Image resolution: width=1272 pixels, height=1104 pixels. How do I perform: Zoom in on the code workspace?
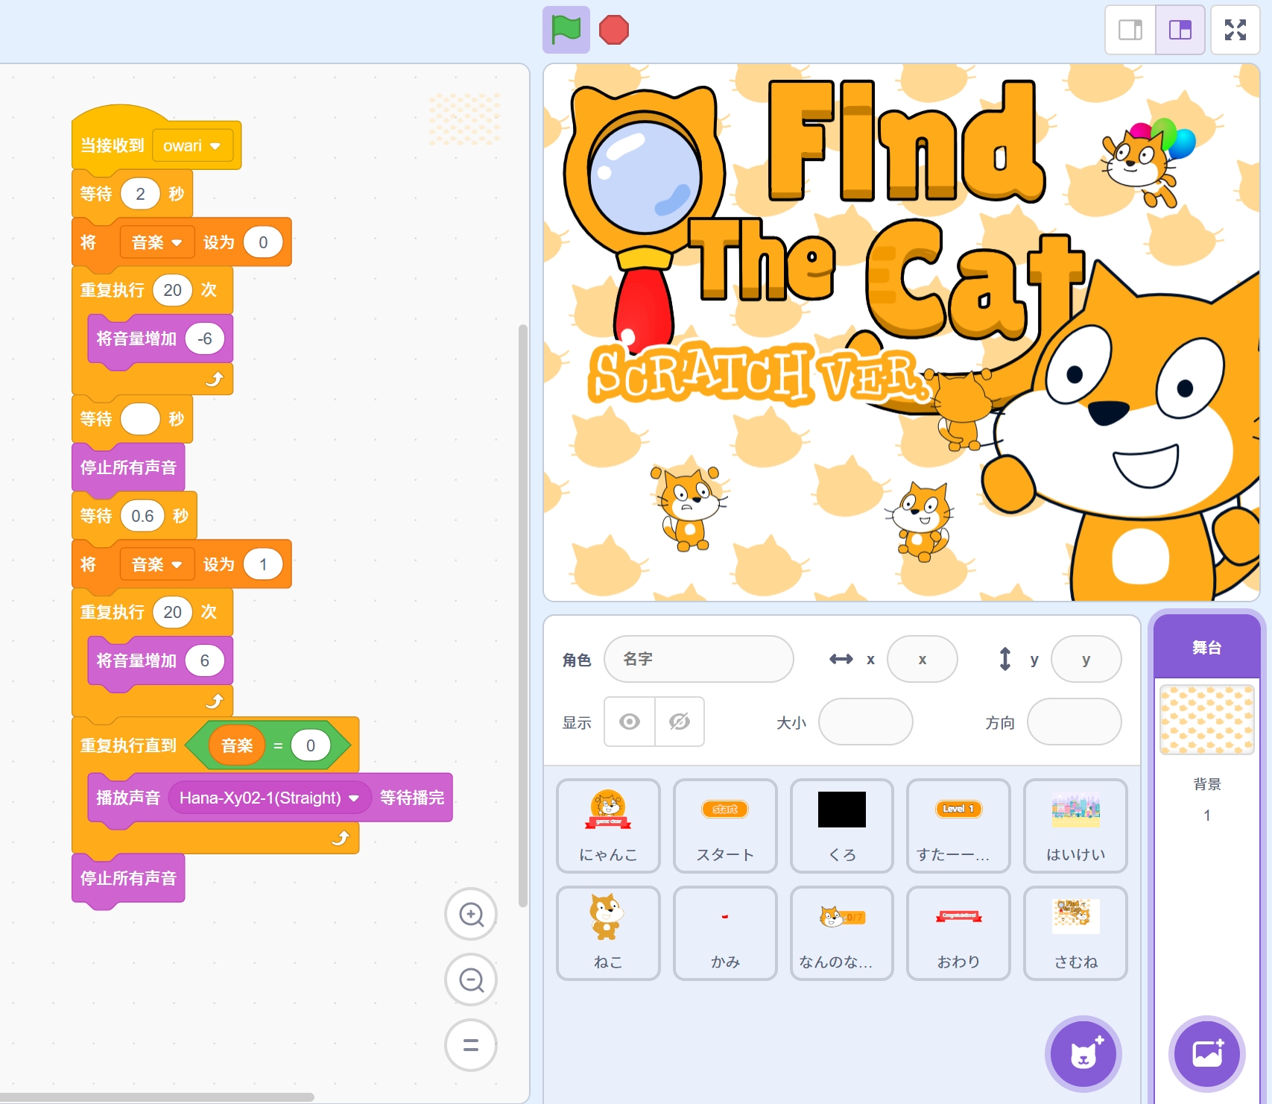coord(471,914)
